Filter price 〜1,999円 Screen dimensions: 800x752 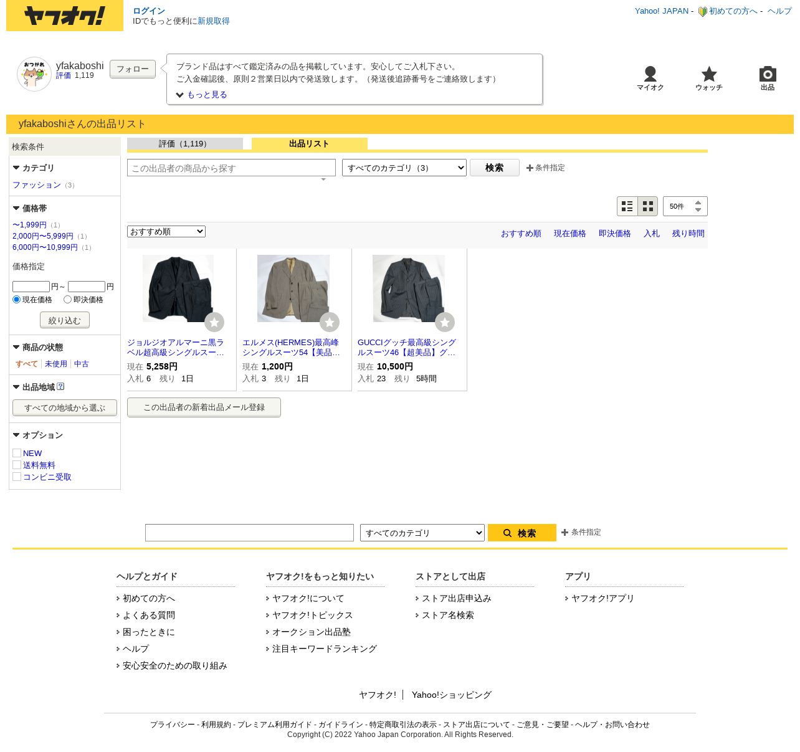point(29,225)
